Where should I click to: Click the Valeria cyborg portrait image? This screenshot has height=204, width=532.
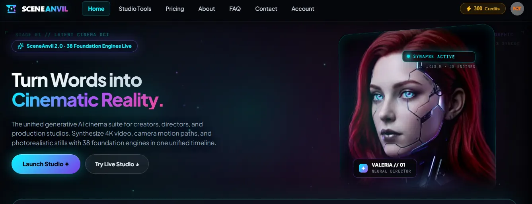[x=418, y=107]
